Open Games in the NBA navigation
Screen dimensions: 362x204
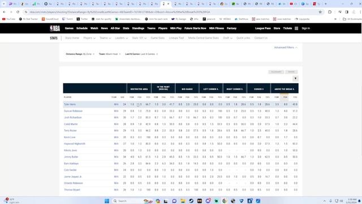click(69, 28)
